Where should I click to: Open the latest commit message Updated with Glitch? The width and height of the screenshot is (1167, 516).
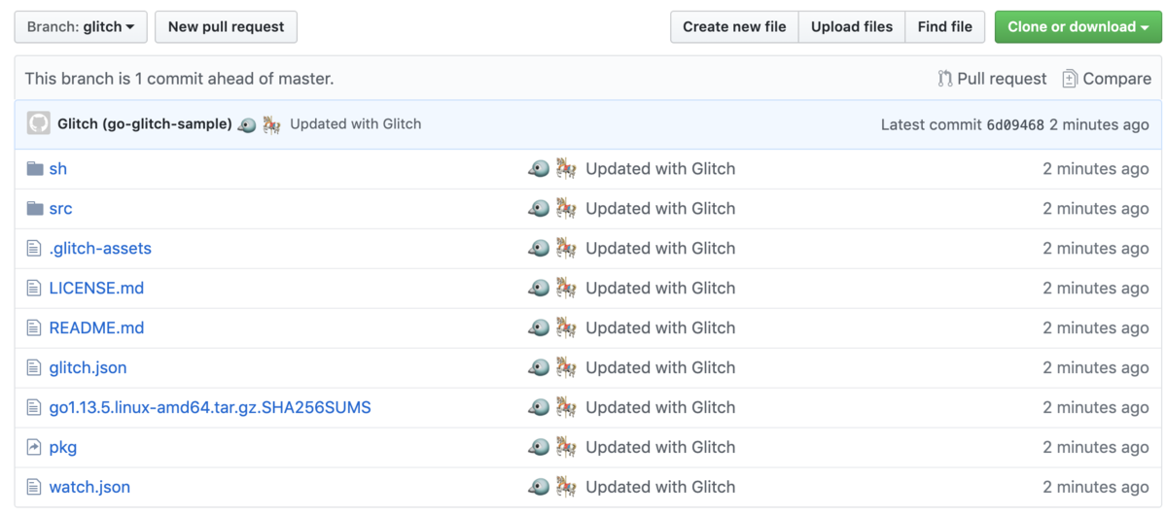click(356, 124)
